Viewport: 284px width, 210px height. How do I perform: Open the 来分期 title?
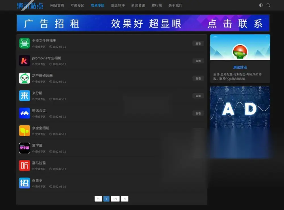pos(37,93)
